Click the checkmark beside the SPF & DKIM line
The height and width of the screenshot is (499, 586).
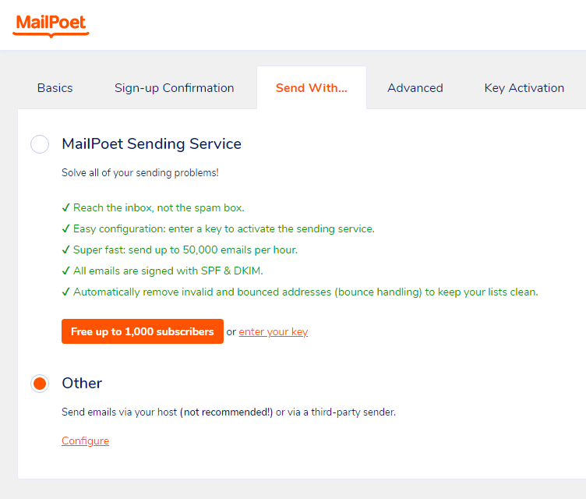[x=65, y=271]
